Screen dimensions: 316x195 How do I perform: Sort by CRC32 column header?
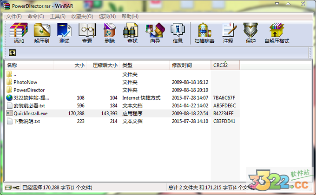[x=225, y=65]
